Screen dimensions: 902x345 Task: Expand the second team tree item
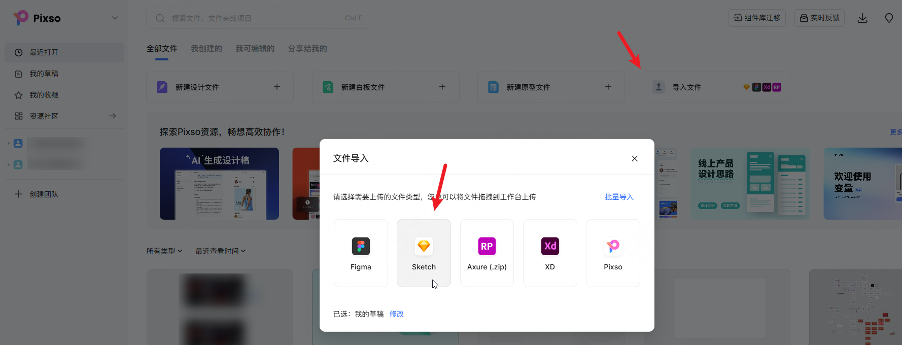pyautogui.click(x=9, y=165)
